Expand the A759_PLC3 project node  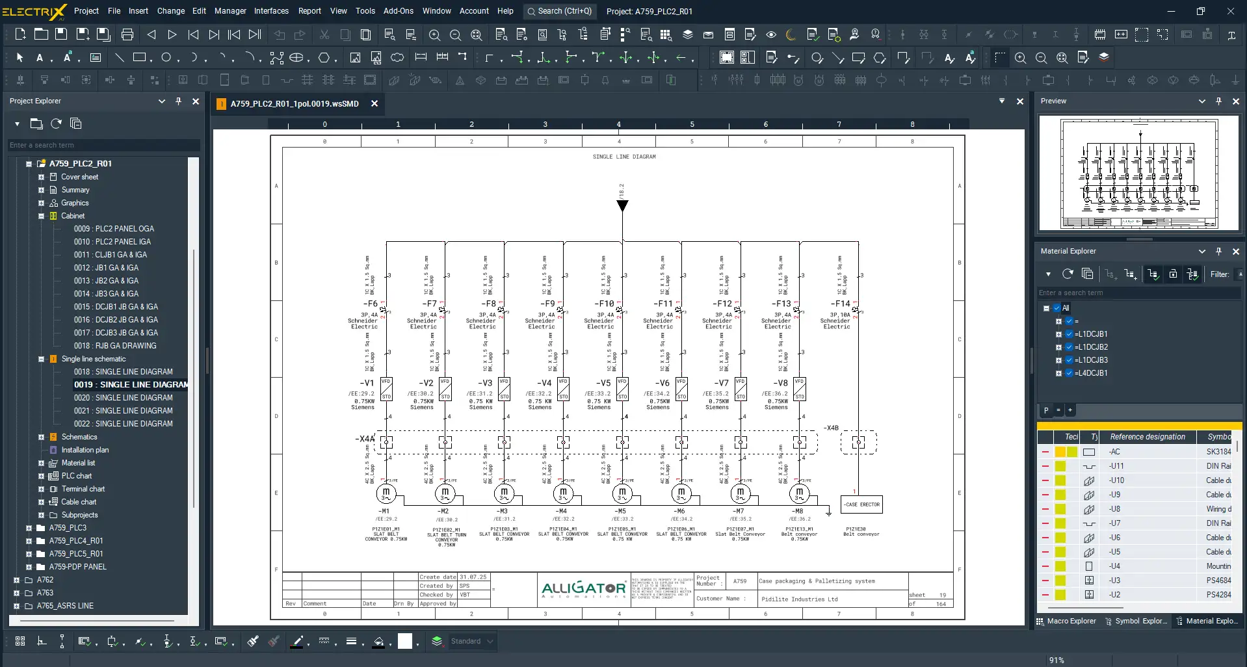click(29, 528)
